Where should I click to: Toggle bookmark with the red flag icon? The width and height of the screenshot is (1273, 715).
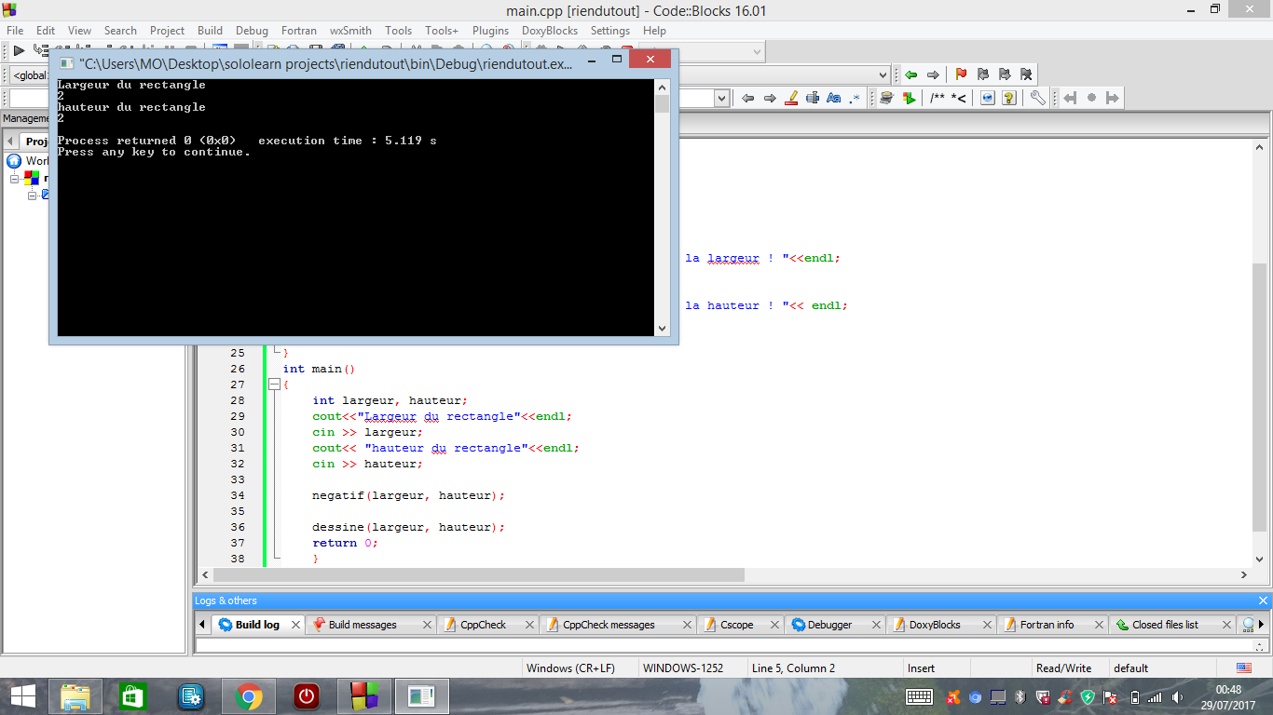961,74
